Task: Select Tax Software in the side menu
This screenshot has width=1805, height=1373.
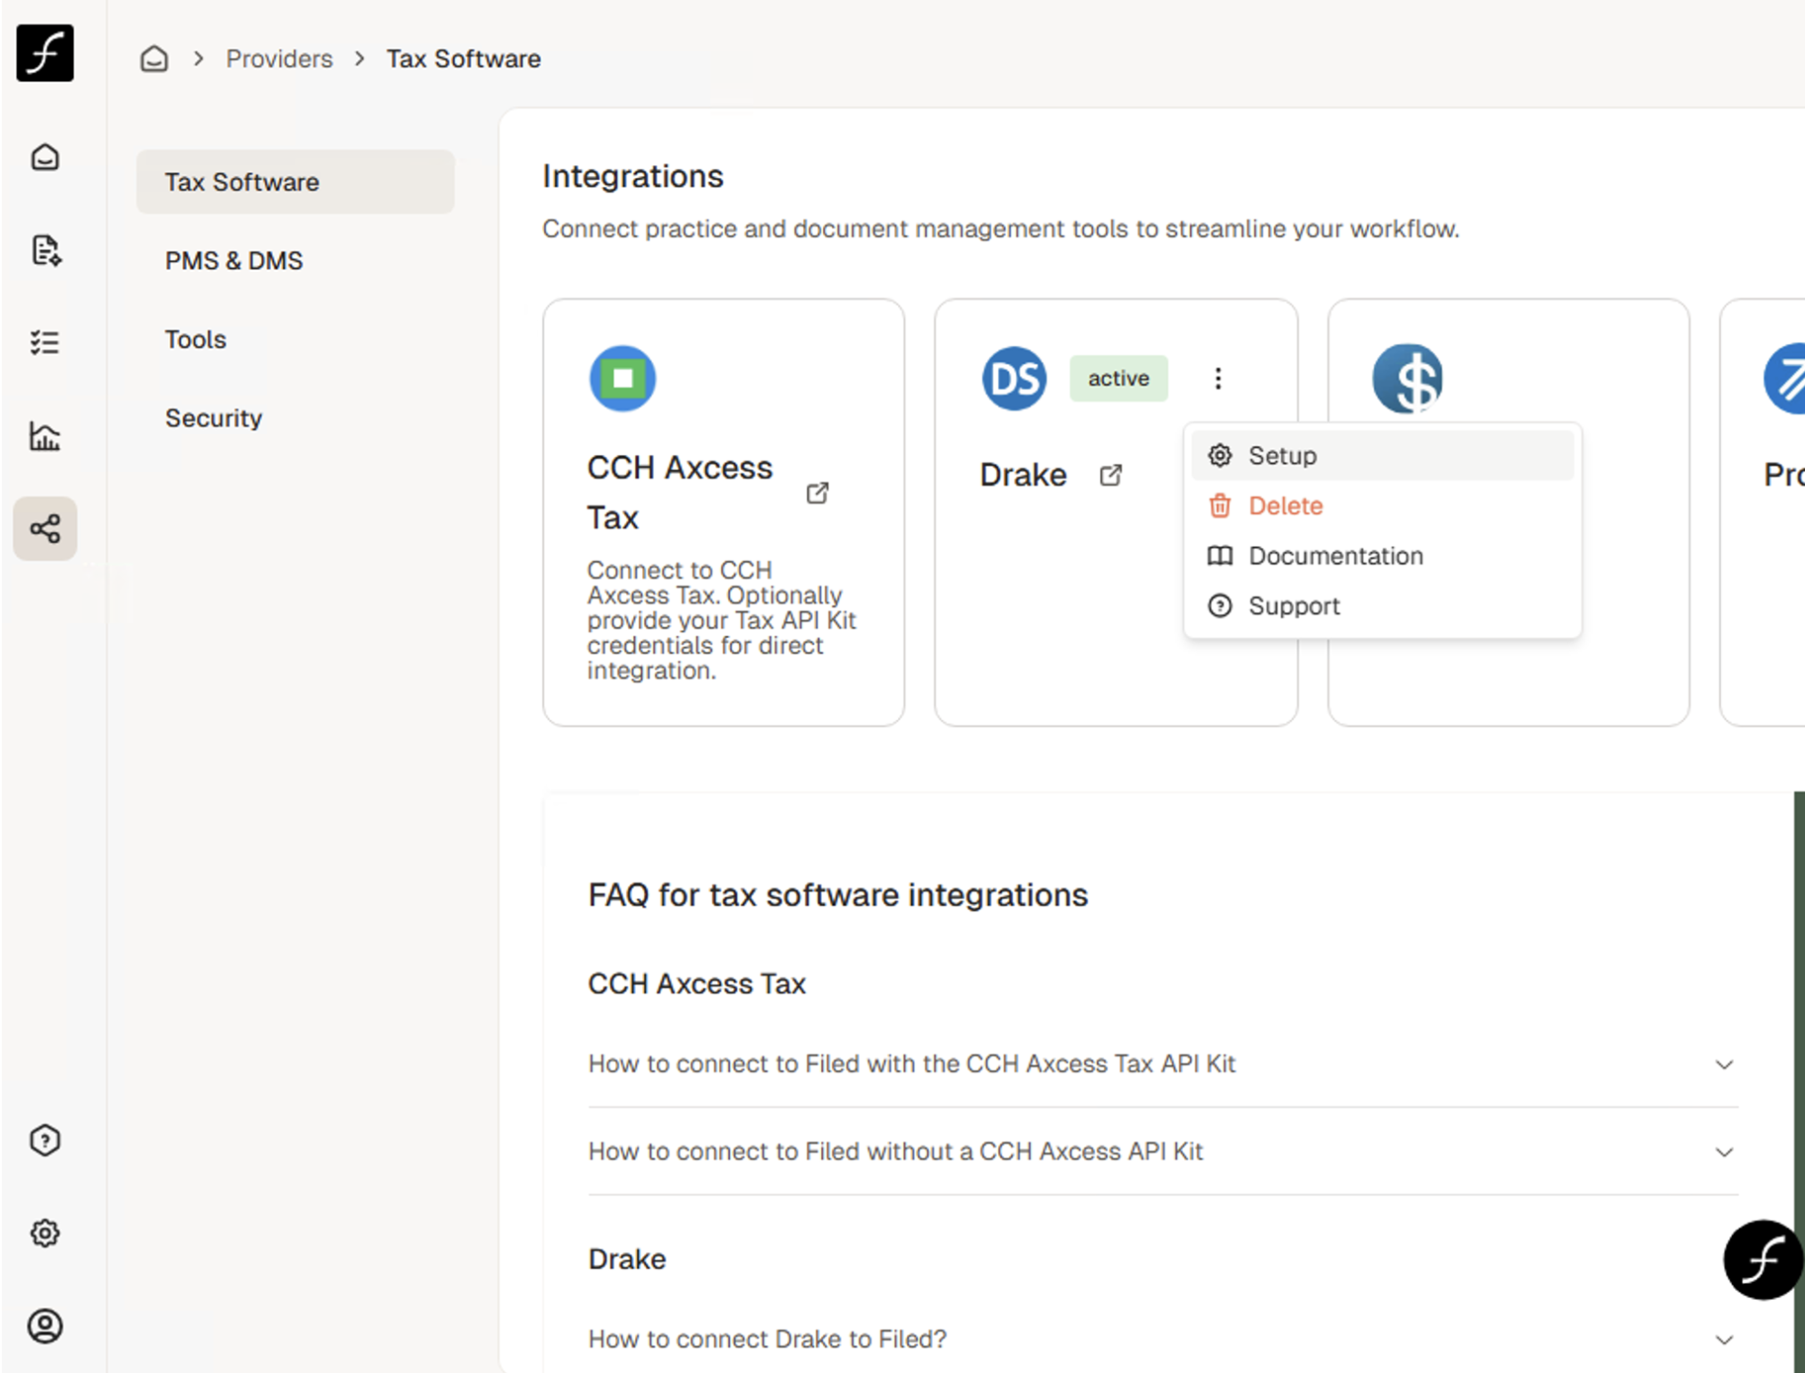Action: [295, 182]
